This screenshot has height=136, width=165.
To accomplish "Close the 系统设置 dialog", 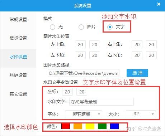I will [x=159, y=4].
